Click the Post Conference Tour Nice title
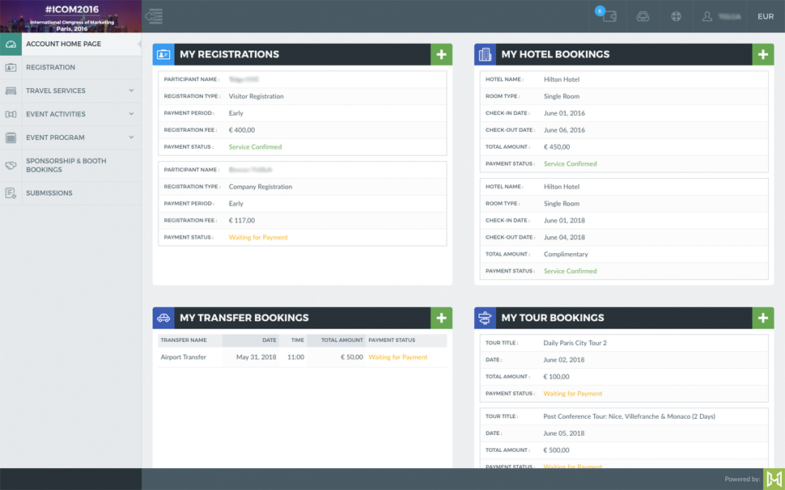785x490 pixels. coord(630,416)
